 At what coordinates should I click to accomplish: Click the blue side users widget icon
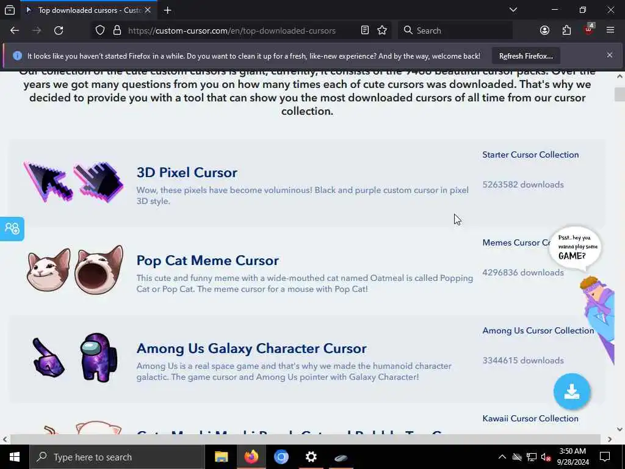click(x=12, y=228)
